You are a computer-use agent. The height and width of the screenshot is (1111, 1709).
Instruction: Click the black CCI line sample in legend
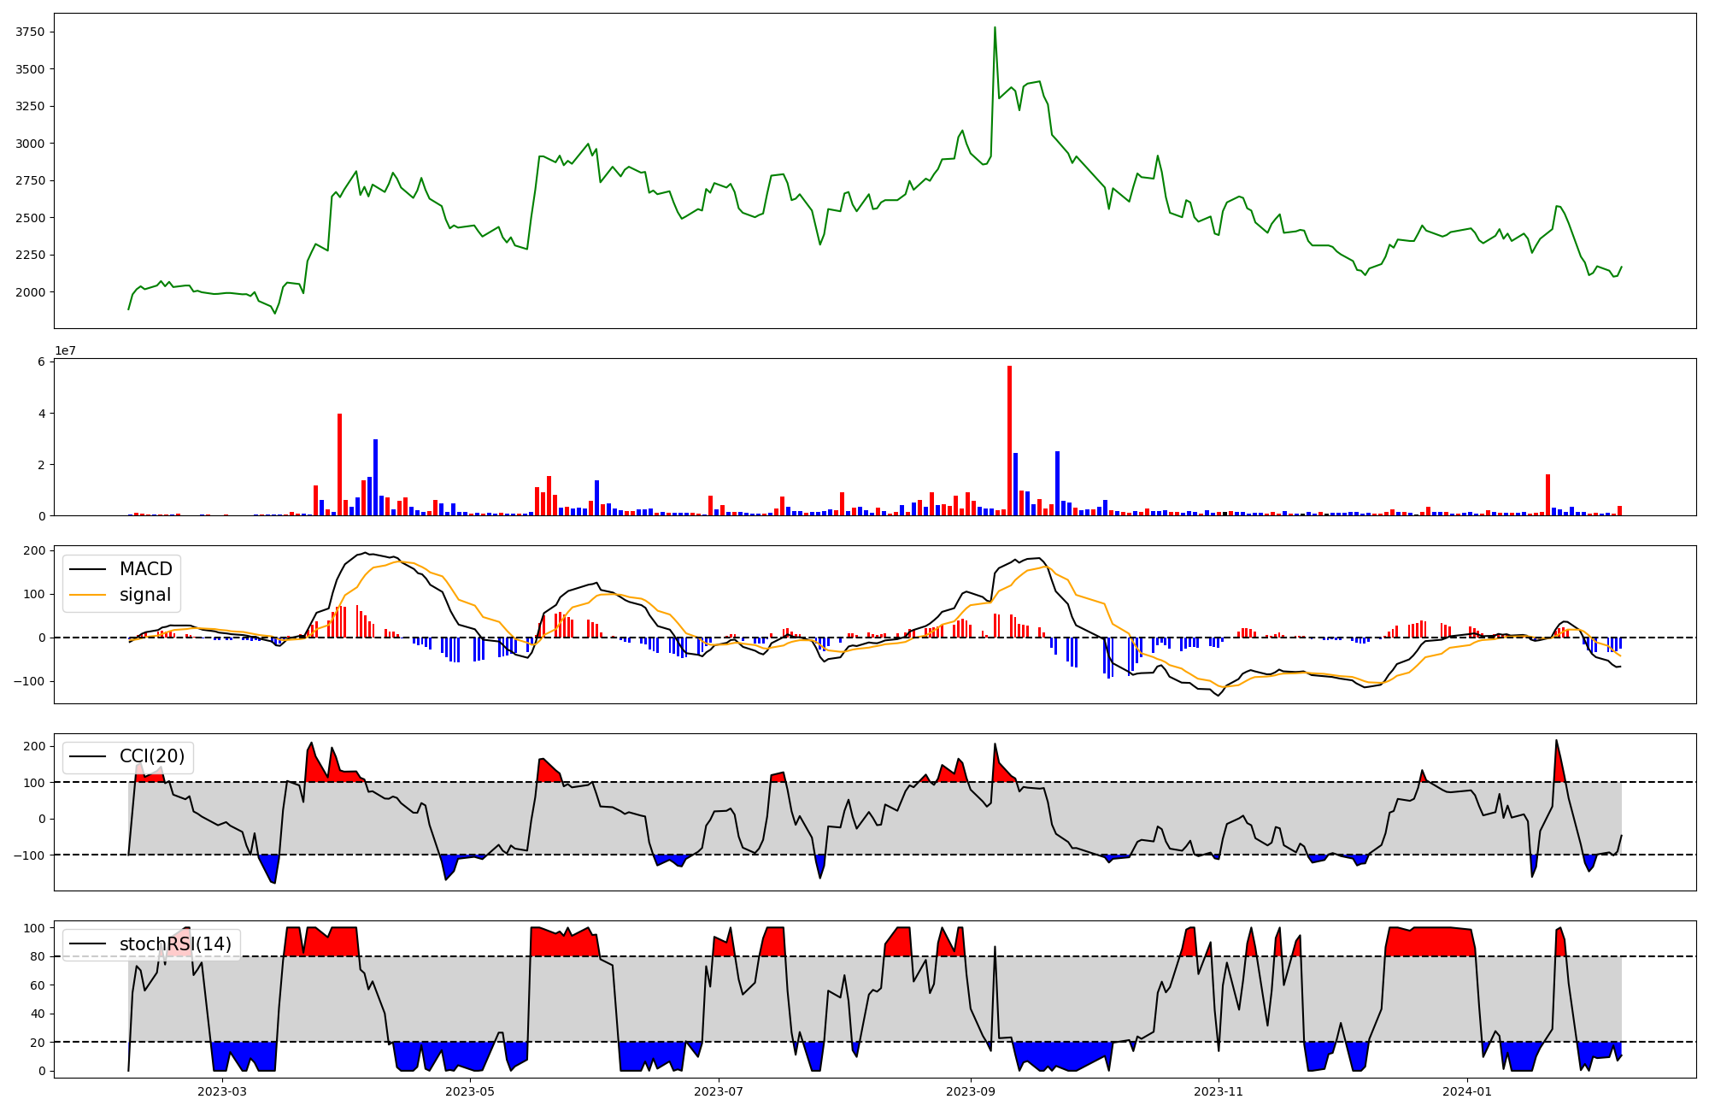coord(87,757)
